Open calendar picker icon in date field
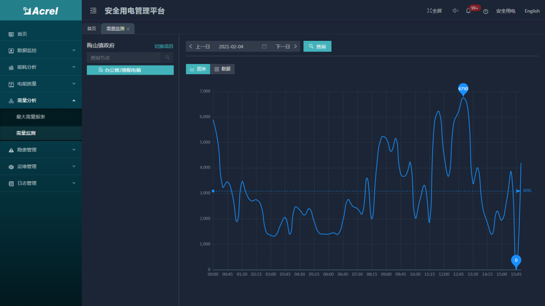 [264, 46]
